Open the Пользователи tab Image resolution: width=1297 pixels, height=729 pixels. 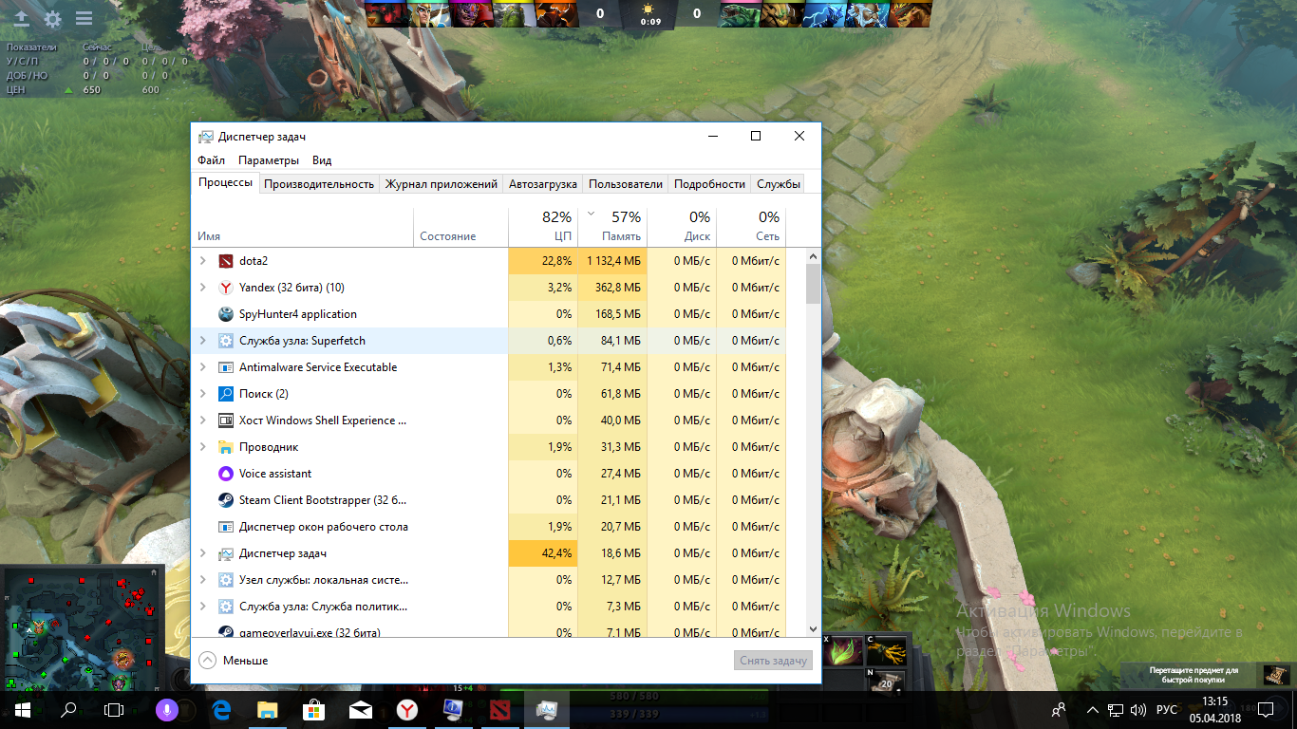[x=626, y=184]
